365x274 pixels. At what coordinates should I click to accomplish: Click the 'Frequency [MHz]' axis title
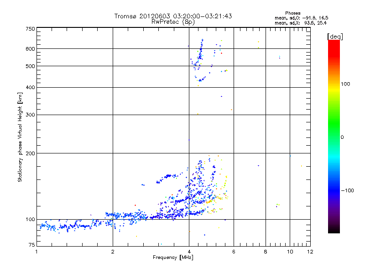[x=173, y=258]
